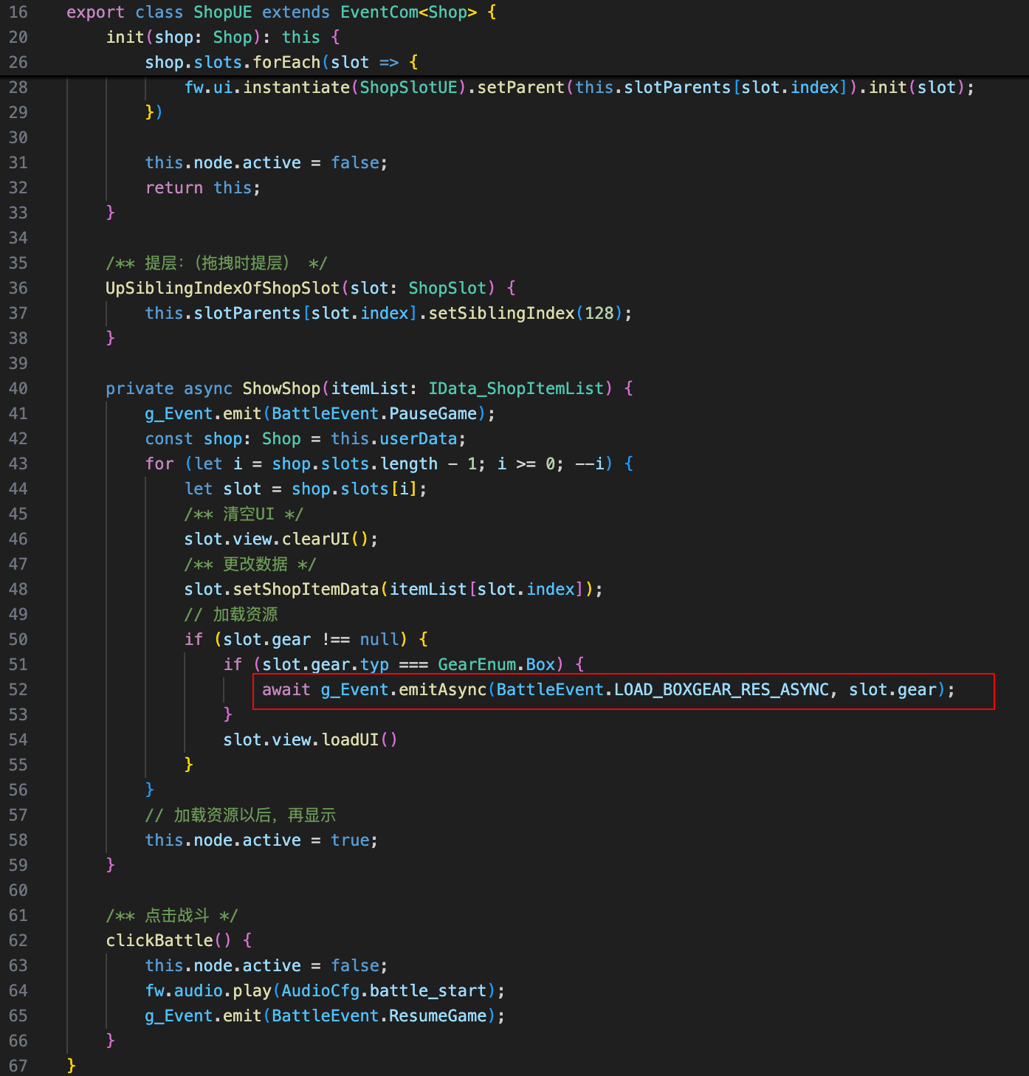Click the ShopSlotUE identifier
This screenshot has width=1029, height=1076.
[x=409, y=87]
